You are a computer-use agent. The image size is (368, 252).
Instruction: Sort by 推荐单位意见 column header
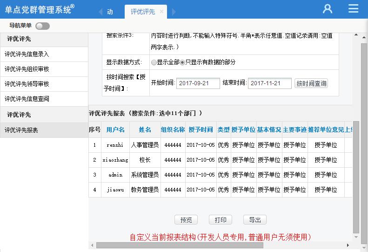point(326,129)
